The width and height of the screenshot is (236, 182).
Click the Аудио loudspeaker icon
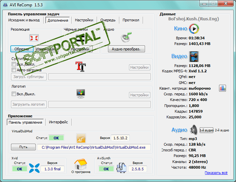coord(194,130)
